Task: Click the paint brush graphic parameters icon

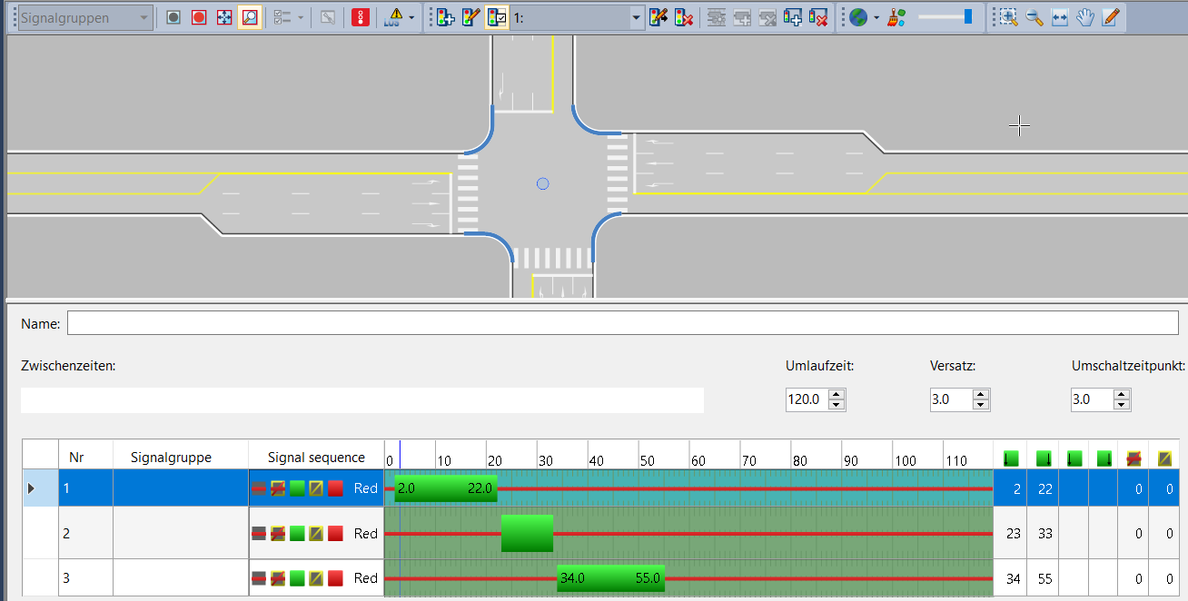Action: point(896,17)
